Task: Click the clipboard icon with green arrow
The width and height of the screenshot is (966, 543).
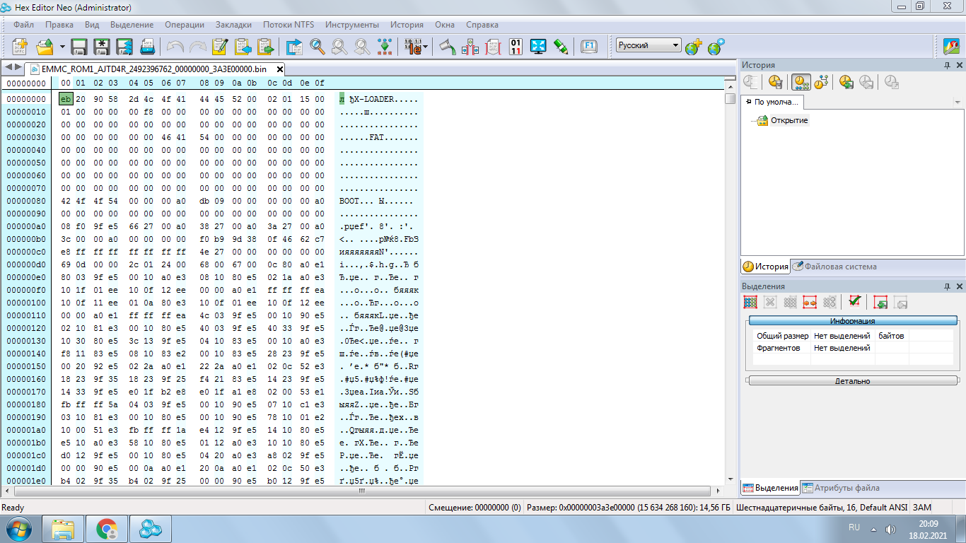Action: [x=266, y=47]
